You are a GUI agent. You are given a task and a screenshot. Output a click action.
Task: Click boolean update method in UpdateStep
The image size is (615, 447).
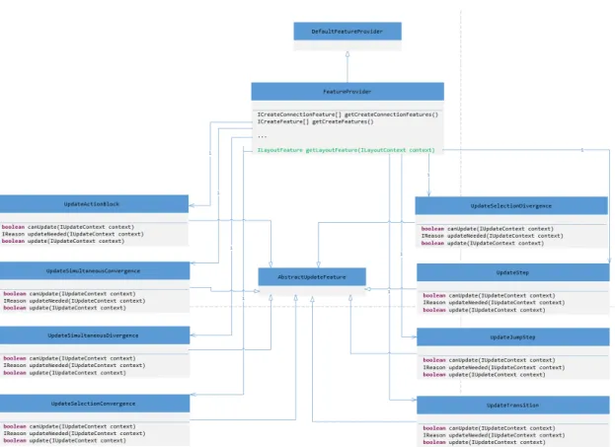(484, 310)
